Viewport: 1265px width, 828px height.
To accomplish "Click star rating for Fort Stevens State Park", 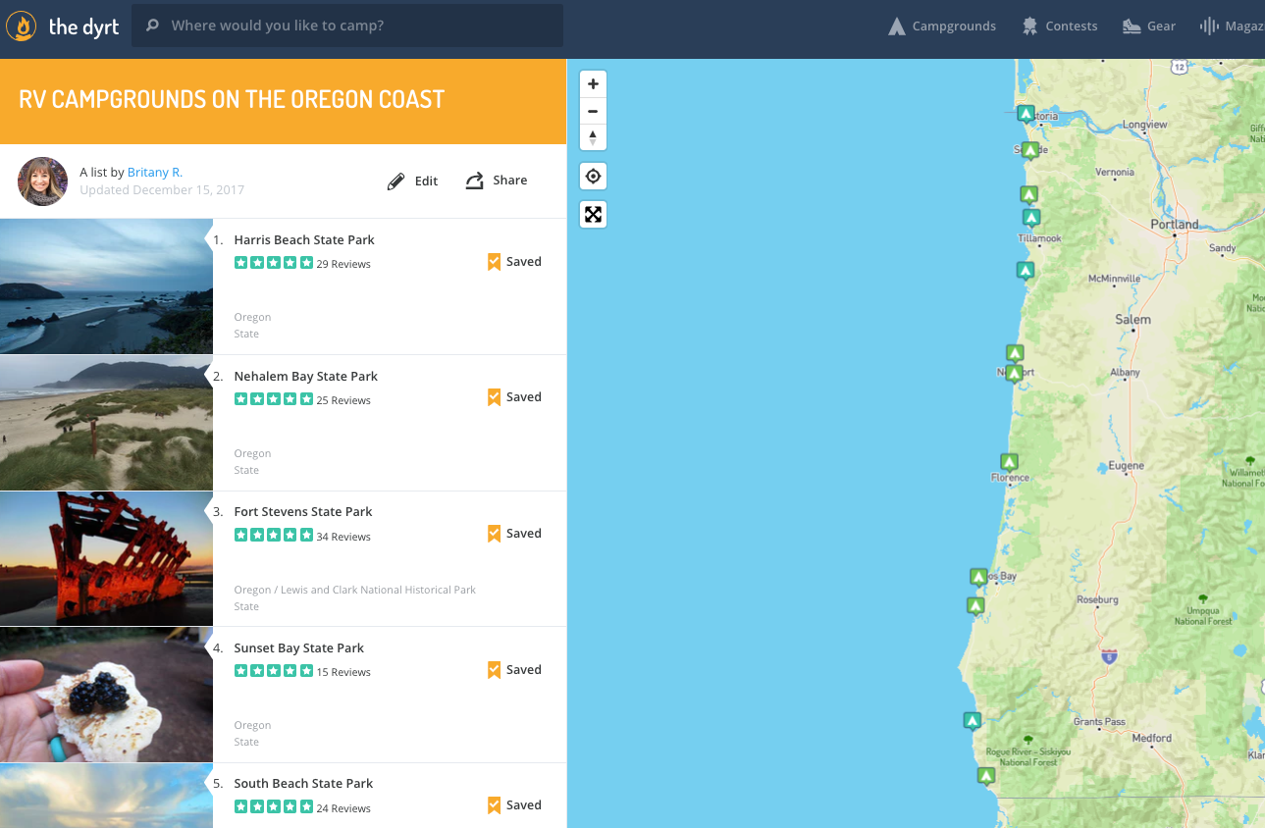I will tap(274, 536).
